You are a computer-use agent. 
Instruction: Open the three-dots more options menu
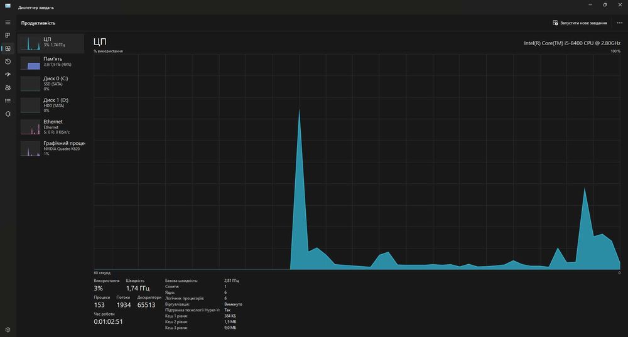click(620, 23)
